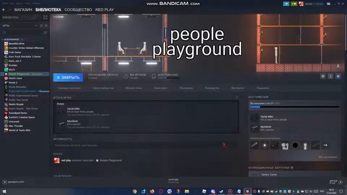Screen dimensions: 347x195
Task: Click the recent activity clock icon in sidebar
Action: tap(41, 25)
